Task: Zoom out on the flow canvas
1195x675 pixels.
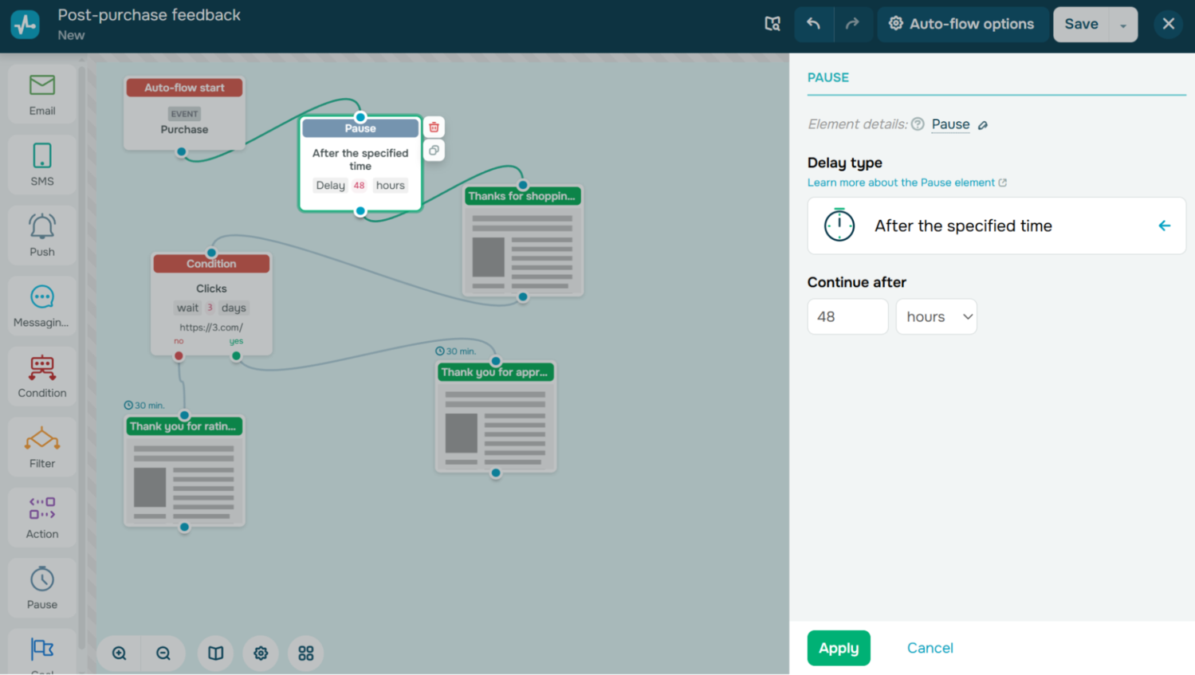Action: pos(163,653)
